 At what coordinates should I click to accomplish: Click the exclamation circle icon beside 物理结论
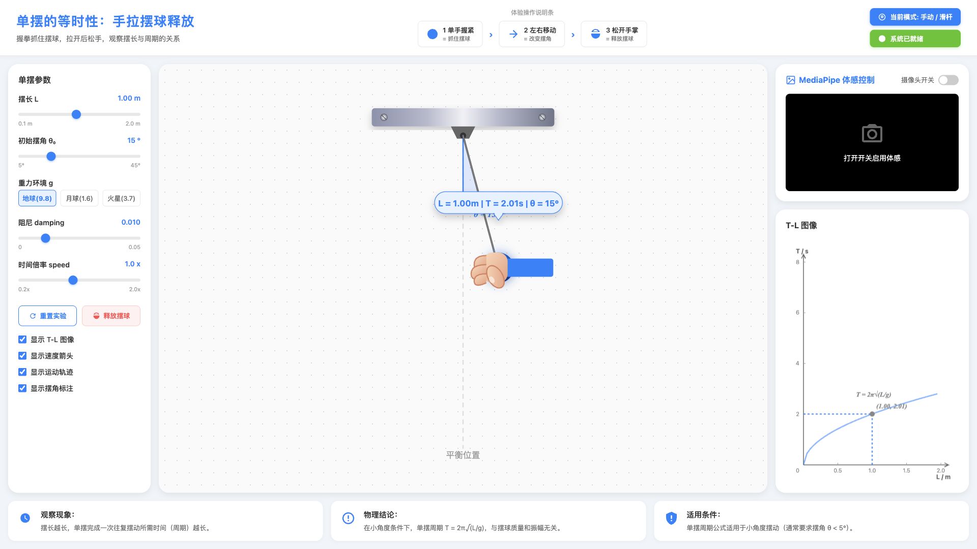(348, 518)
